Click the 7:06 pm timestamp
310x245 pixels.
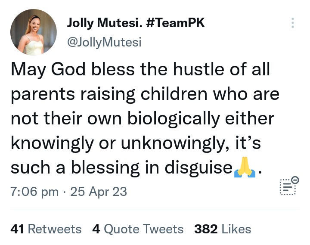click(34, 191)
